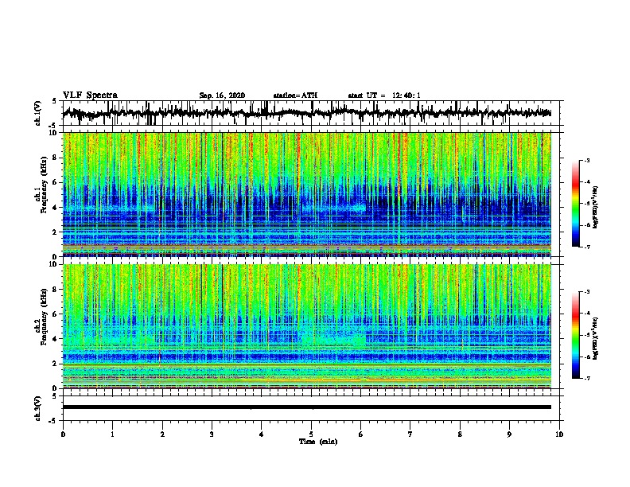Select the "start UT = 12:40:1" header text
The height and width of the screenshot is (487, 630).
point(384,95)
